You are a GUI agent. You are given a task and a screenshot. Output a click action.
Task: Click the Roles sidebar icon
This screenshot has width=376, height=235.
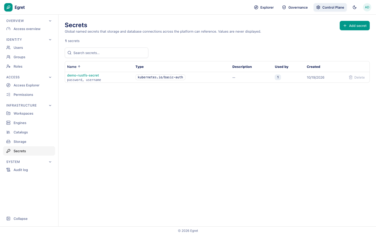(x=8, y=66)
